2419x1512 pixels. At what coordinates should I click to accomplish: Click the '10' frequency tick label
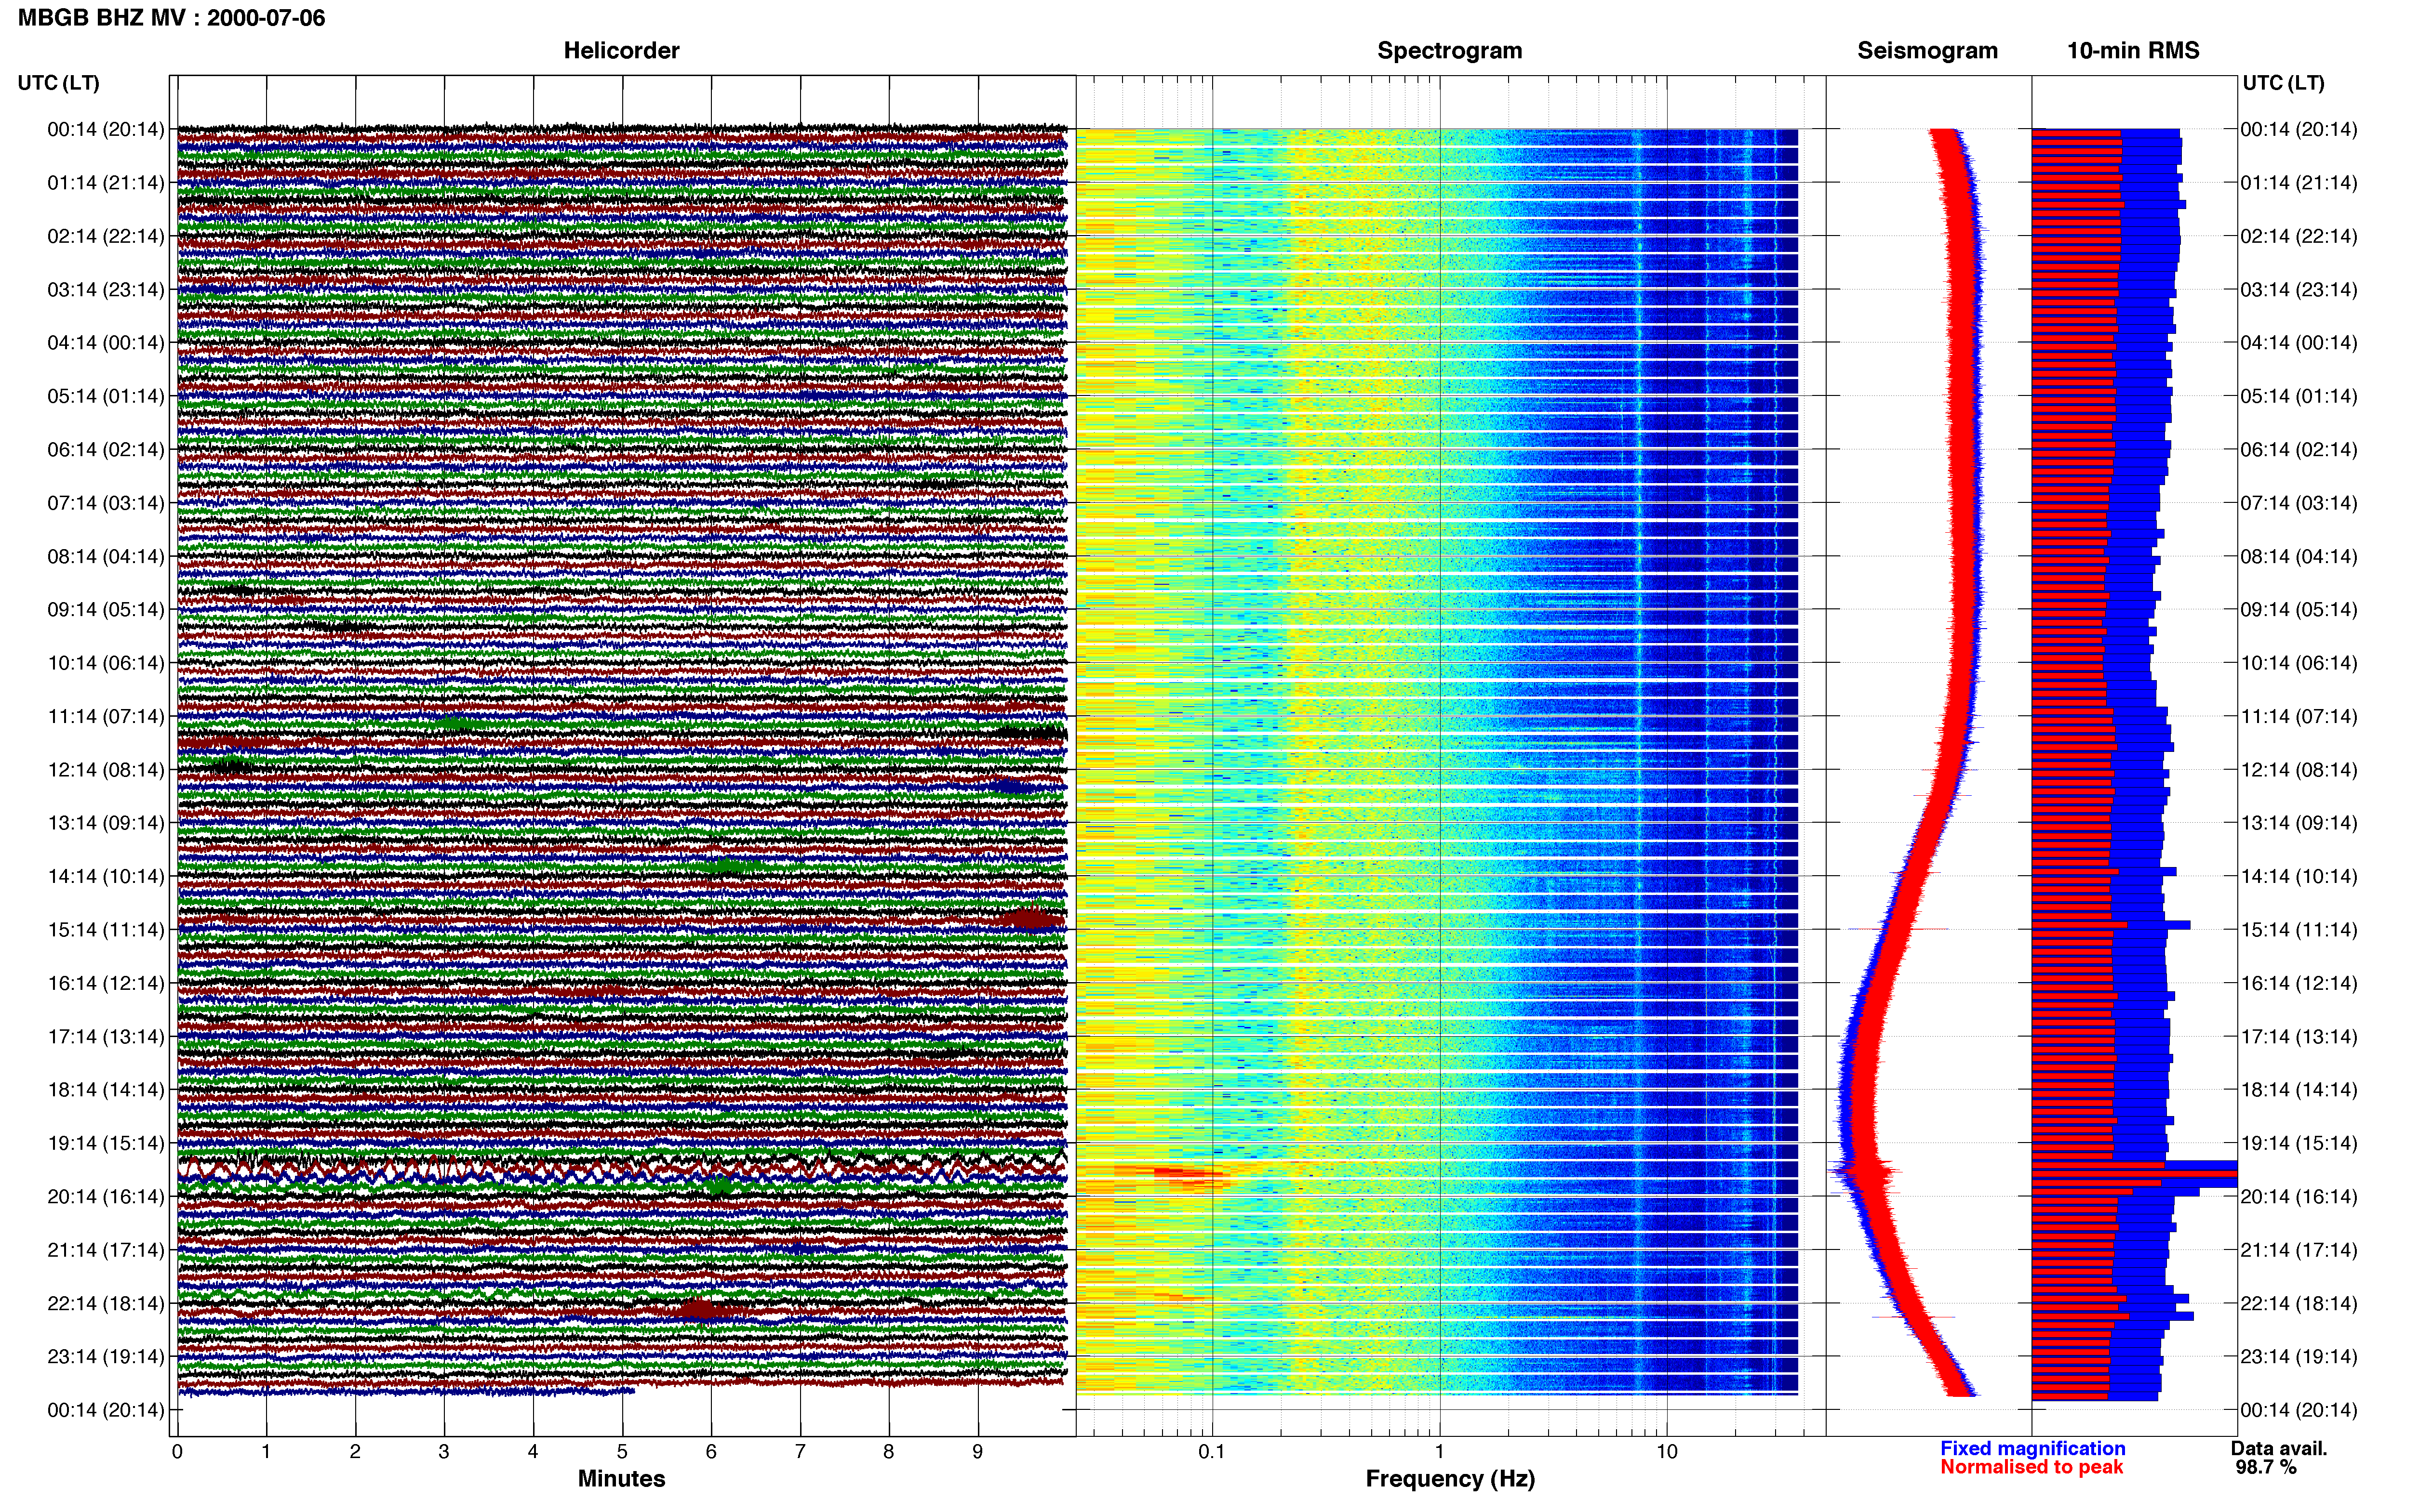pyautogui.click(x=1667, y=1451)
